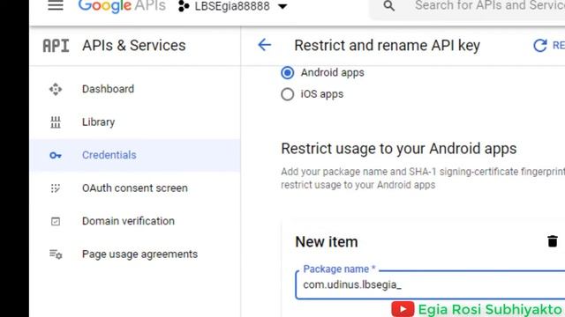Delete the New item with trash icon
This screenshot has height=317, width=565.
(x=553, y=241)
